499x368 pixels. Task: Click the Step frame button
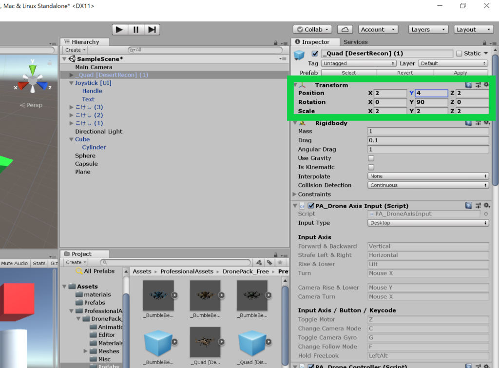coord(152,30)
